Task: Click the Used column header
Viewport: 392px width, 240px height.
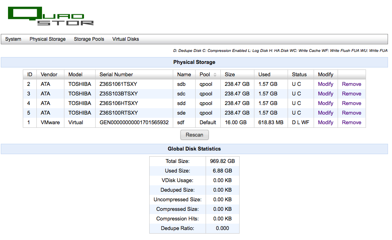Action: 271,75
